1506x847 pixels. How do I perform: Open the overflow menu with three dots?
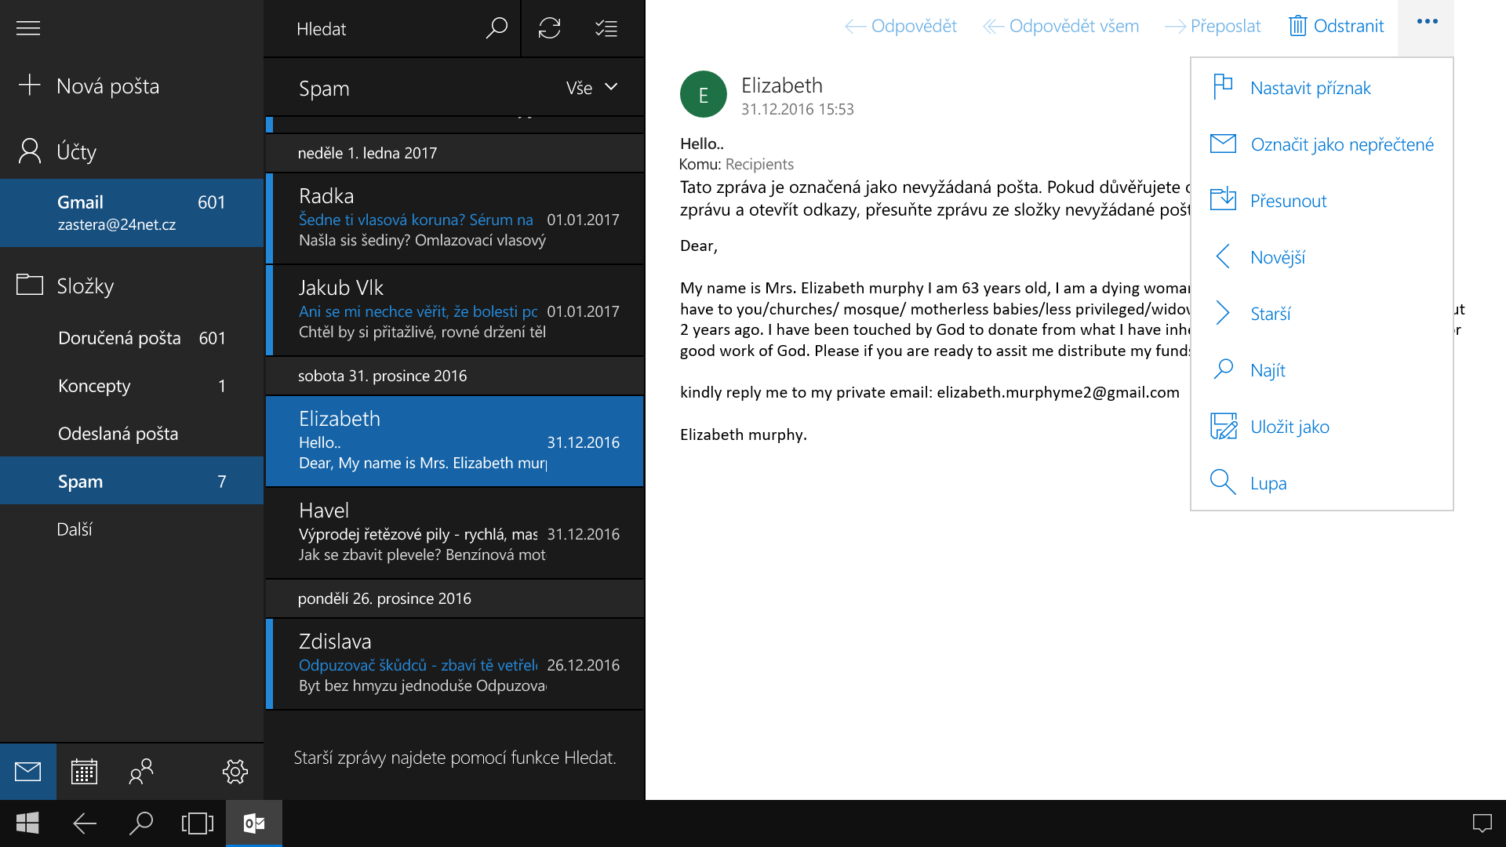click(x=1426, y=24)
